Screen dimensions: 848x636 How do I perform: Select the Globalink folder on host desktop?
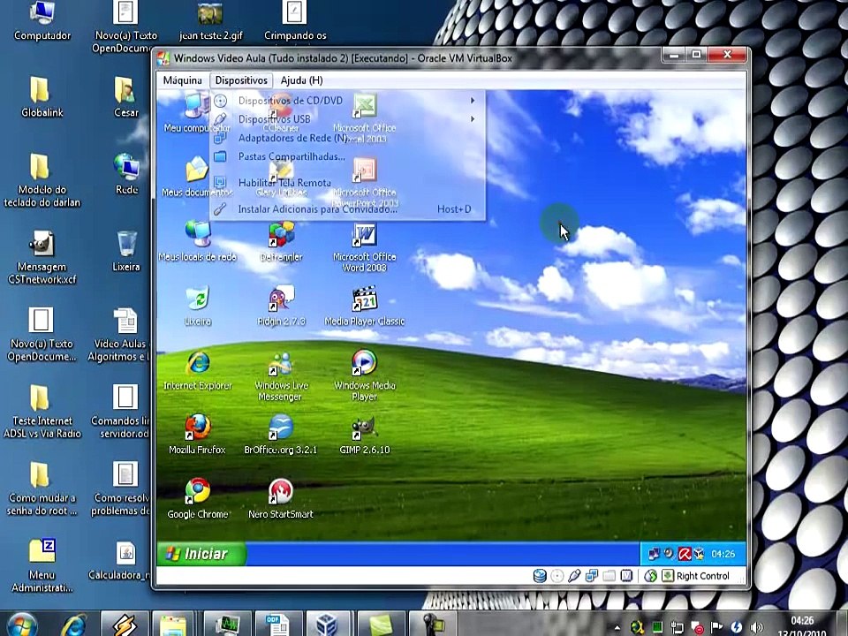coord(42,97)
